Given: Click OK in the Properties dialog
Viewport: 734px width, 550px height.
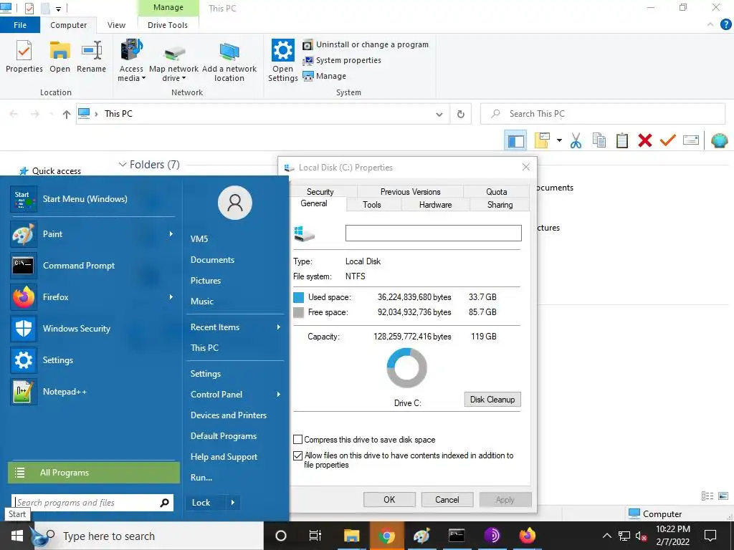Looking at the screenshot, I should 389,499.
